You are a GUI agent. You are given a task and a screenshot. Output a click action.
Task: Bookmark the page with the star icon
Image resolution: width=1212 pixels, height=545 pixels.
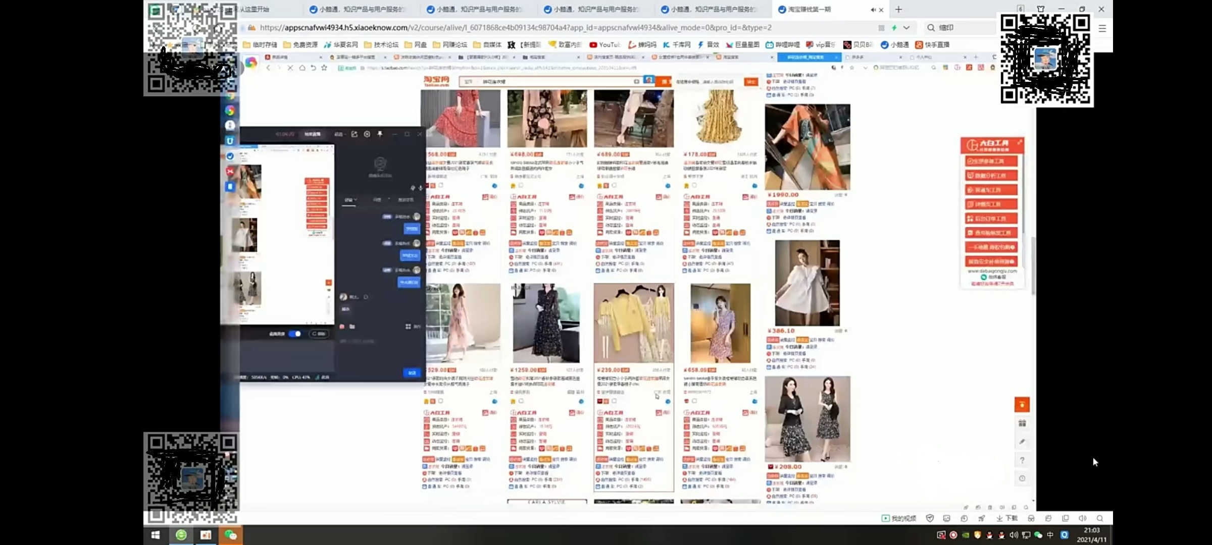pyautogui.click(x=324, y=68)
